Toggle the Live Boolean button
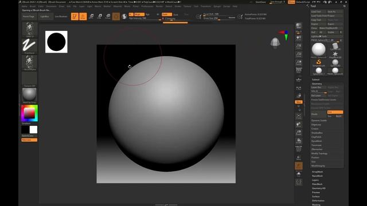Image resolution: width=367 pixels, height=206 pixels. pos(61,17)
